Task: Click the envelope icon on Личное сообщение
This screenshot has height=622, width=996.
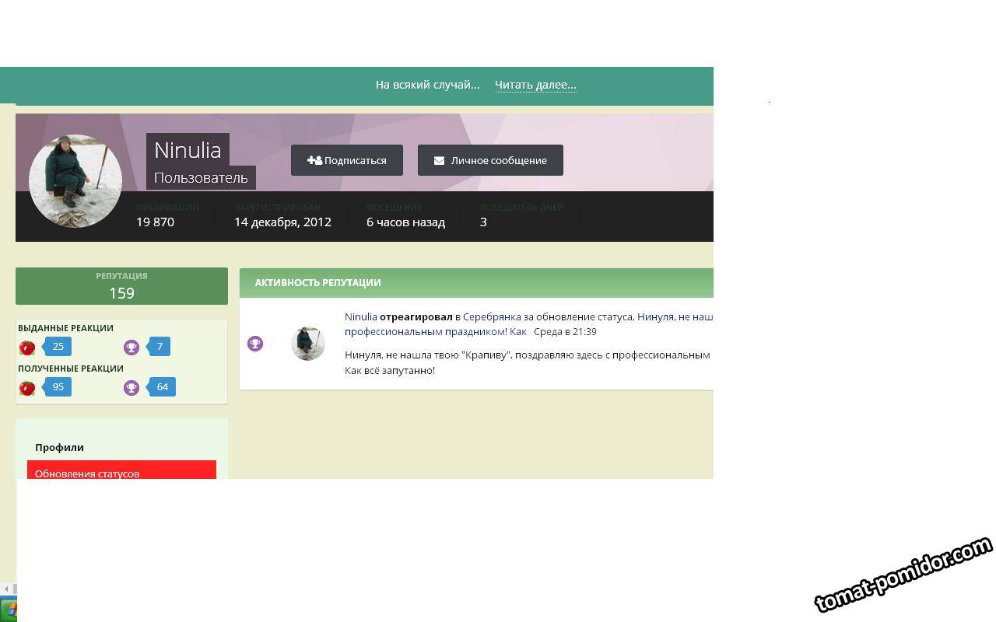Action: click(x=439, y=161)
